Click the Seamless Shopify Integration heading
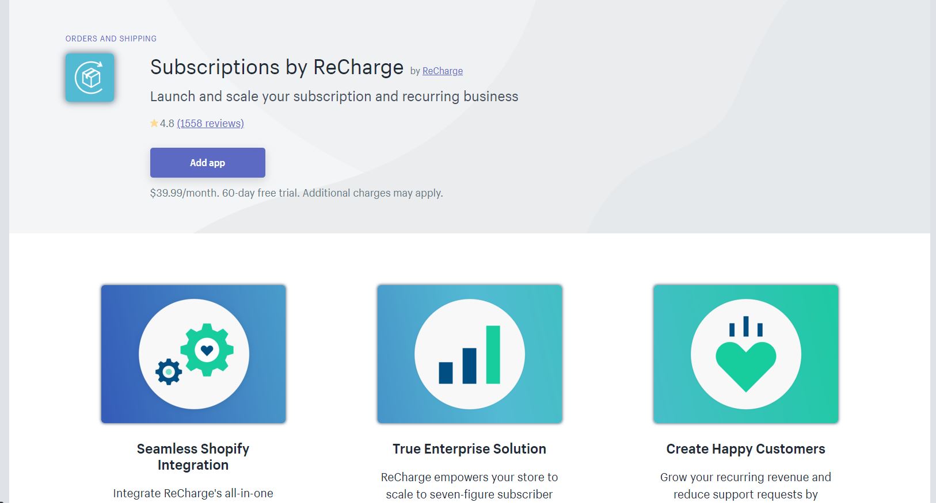 click(x=193, y=457)
